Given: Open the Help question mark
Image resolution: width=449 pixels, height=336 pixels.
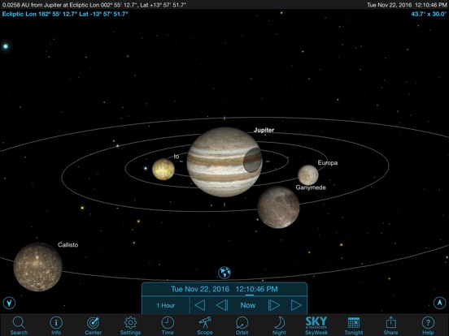Looking at the screenshot, I should coord(428,325).
